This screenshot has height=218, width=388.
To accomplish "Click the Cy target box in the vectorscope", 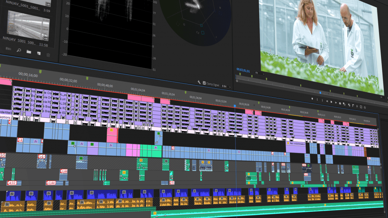I will 203,33.
